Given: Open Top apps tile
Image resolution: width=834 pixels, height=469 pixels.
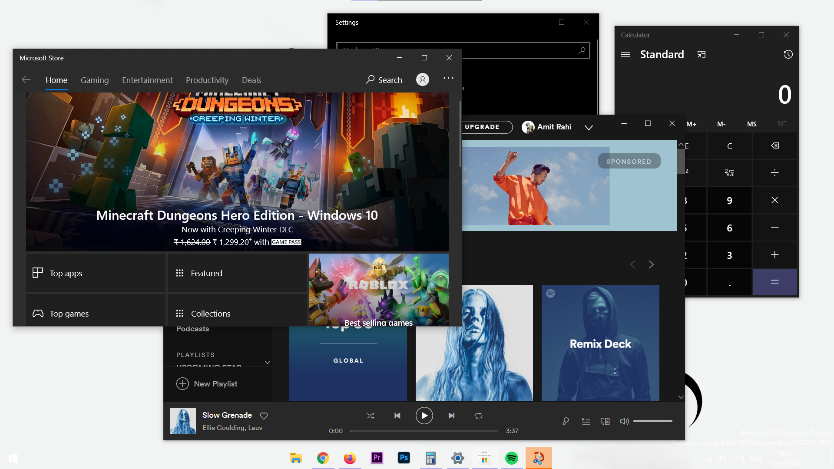Looking at the screenshot, I should coord(96,273).
